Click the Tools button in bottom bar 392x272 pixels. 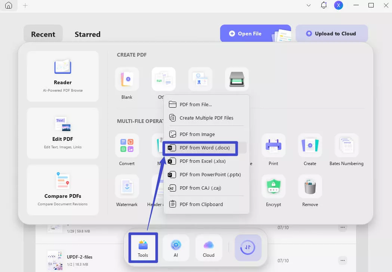pos(143,248)
